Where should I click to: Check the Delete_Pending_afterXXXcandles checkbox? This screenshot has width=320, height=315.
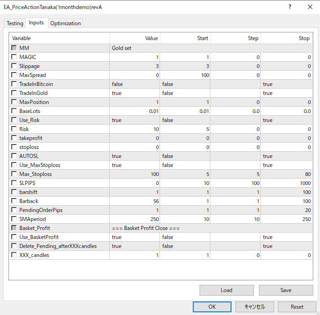(x=14, y=246)
